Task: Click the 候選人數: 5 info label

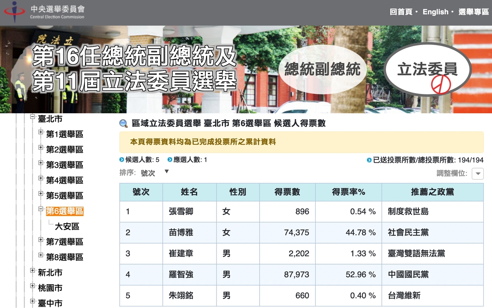Action: [x=139, y=160]
